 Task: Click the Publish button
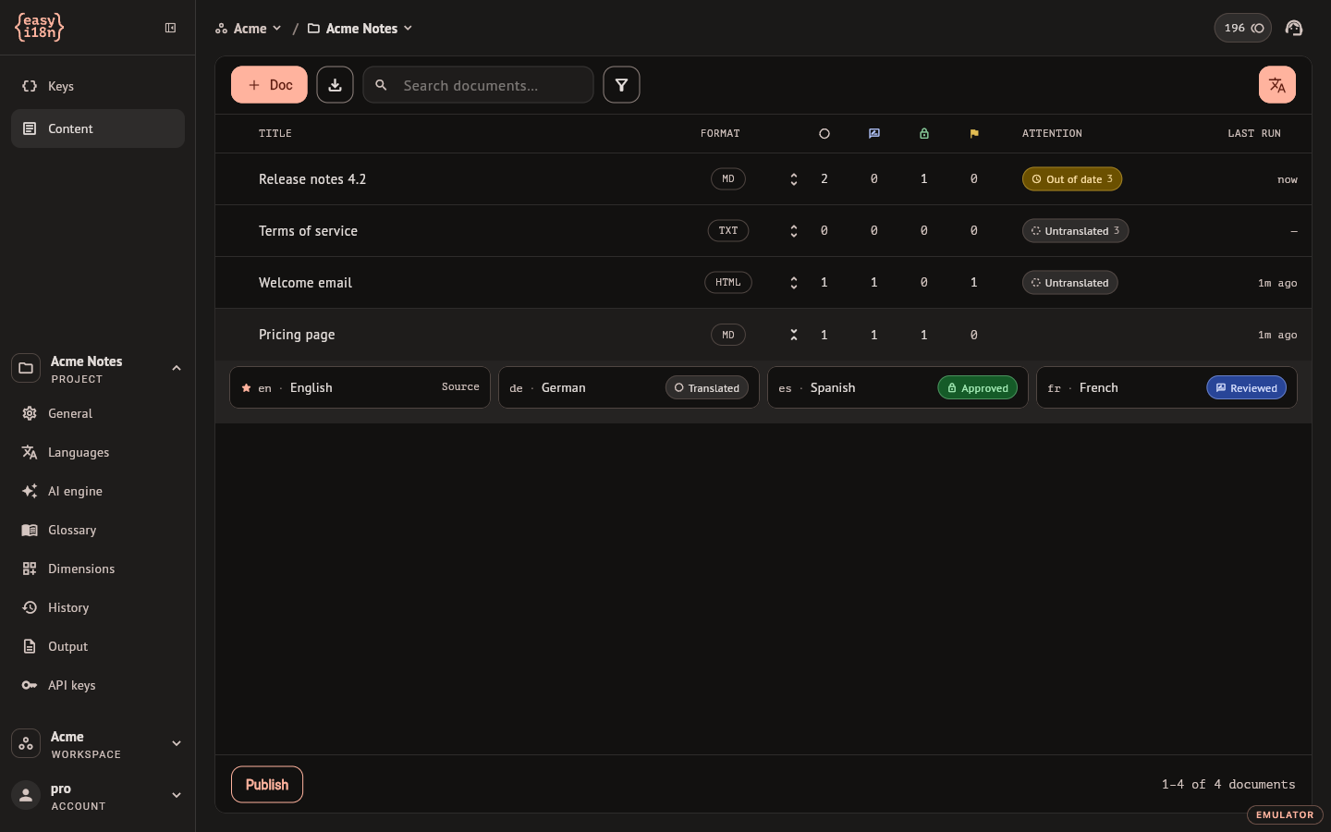click(267, 785)
